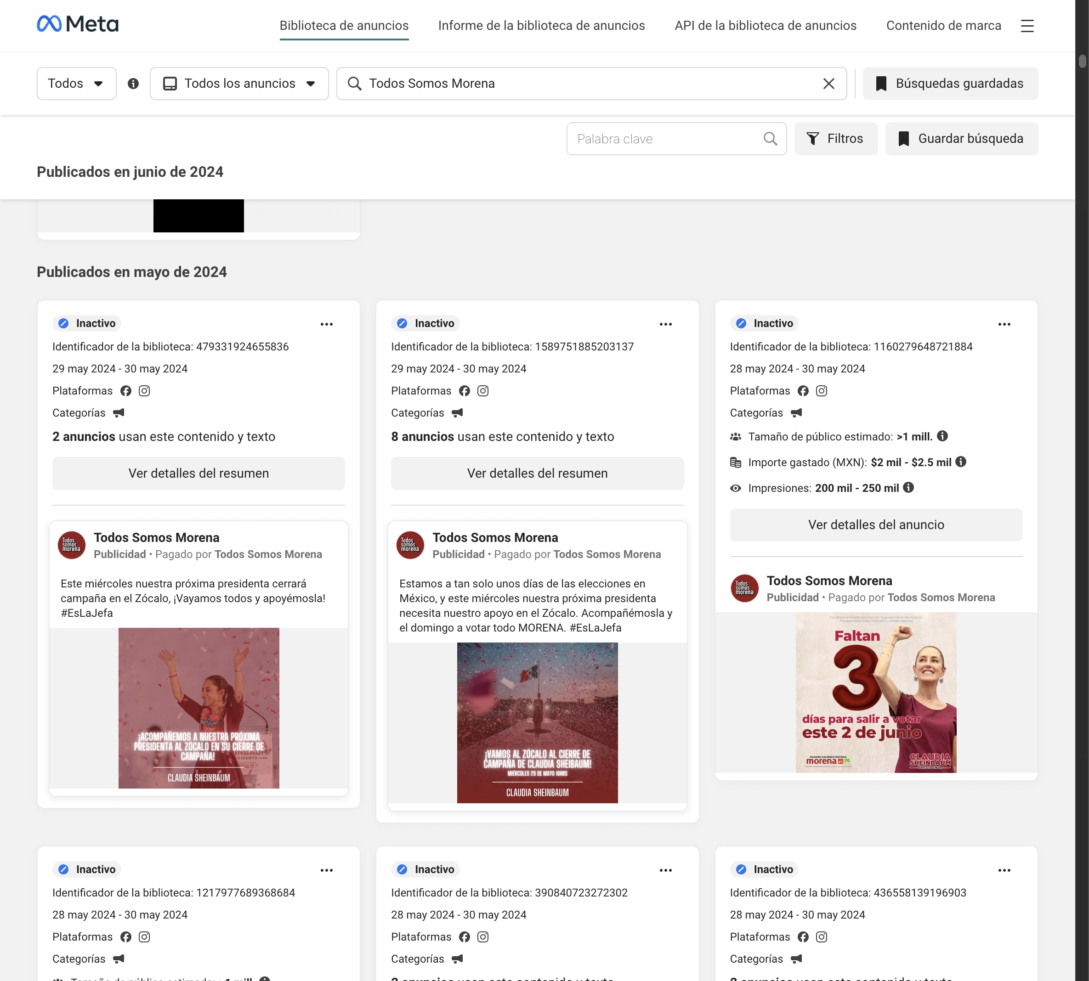The image size is (1089, 981).
Task: Open the hamburger menu icon
Action: point(1027,26)
